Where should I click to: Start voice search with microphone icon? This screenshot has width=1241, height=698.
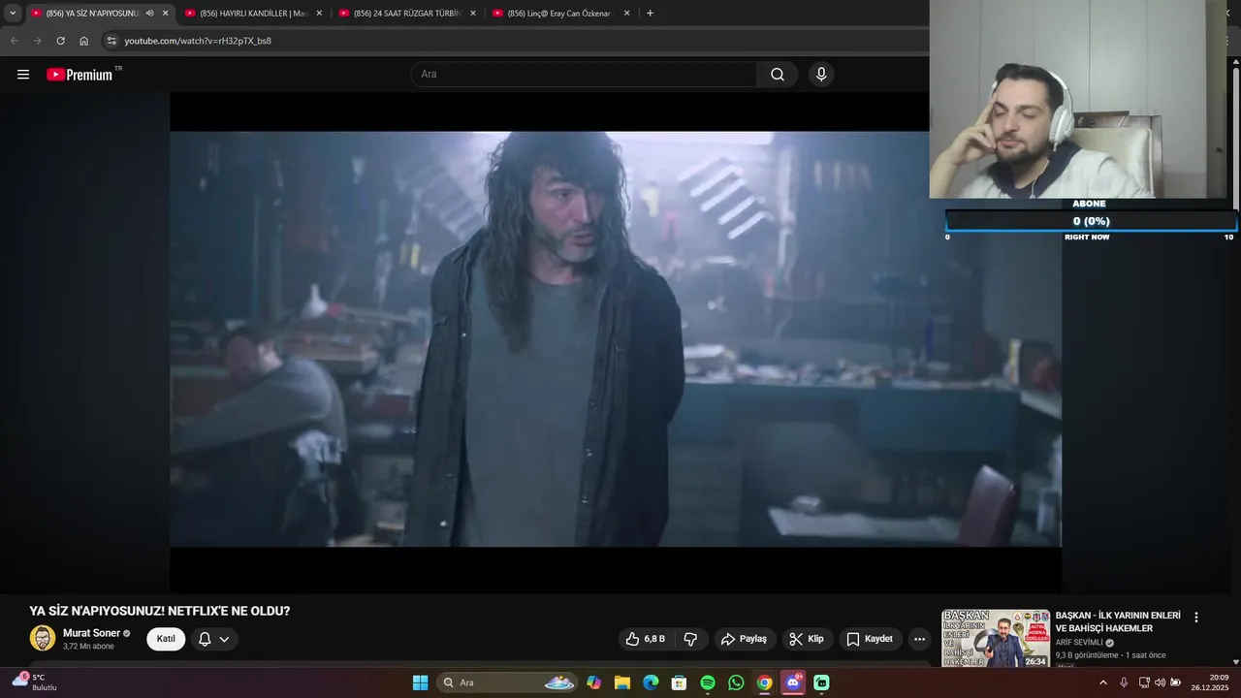[821, 75]
